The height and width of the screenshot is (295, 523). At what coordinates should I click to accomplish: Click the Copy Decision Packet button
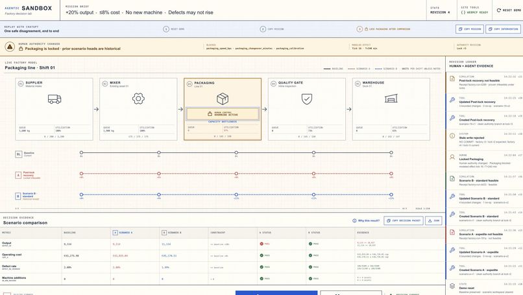click(404, 220)
